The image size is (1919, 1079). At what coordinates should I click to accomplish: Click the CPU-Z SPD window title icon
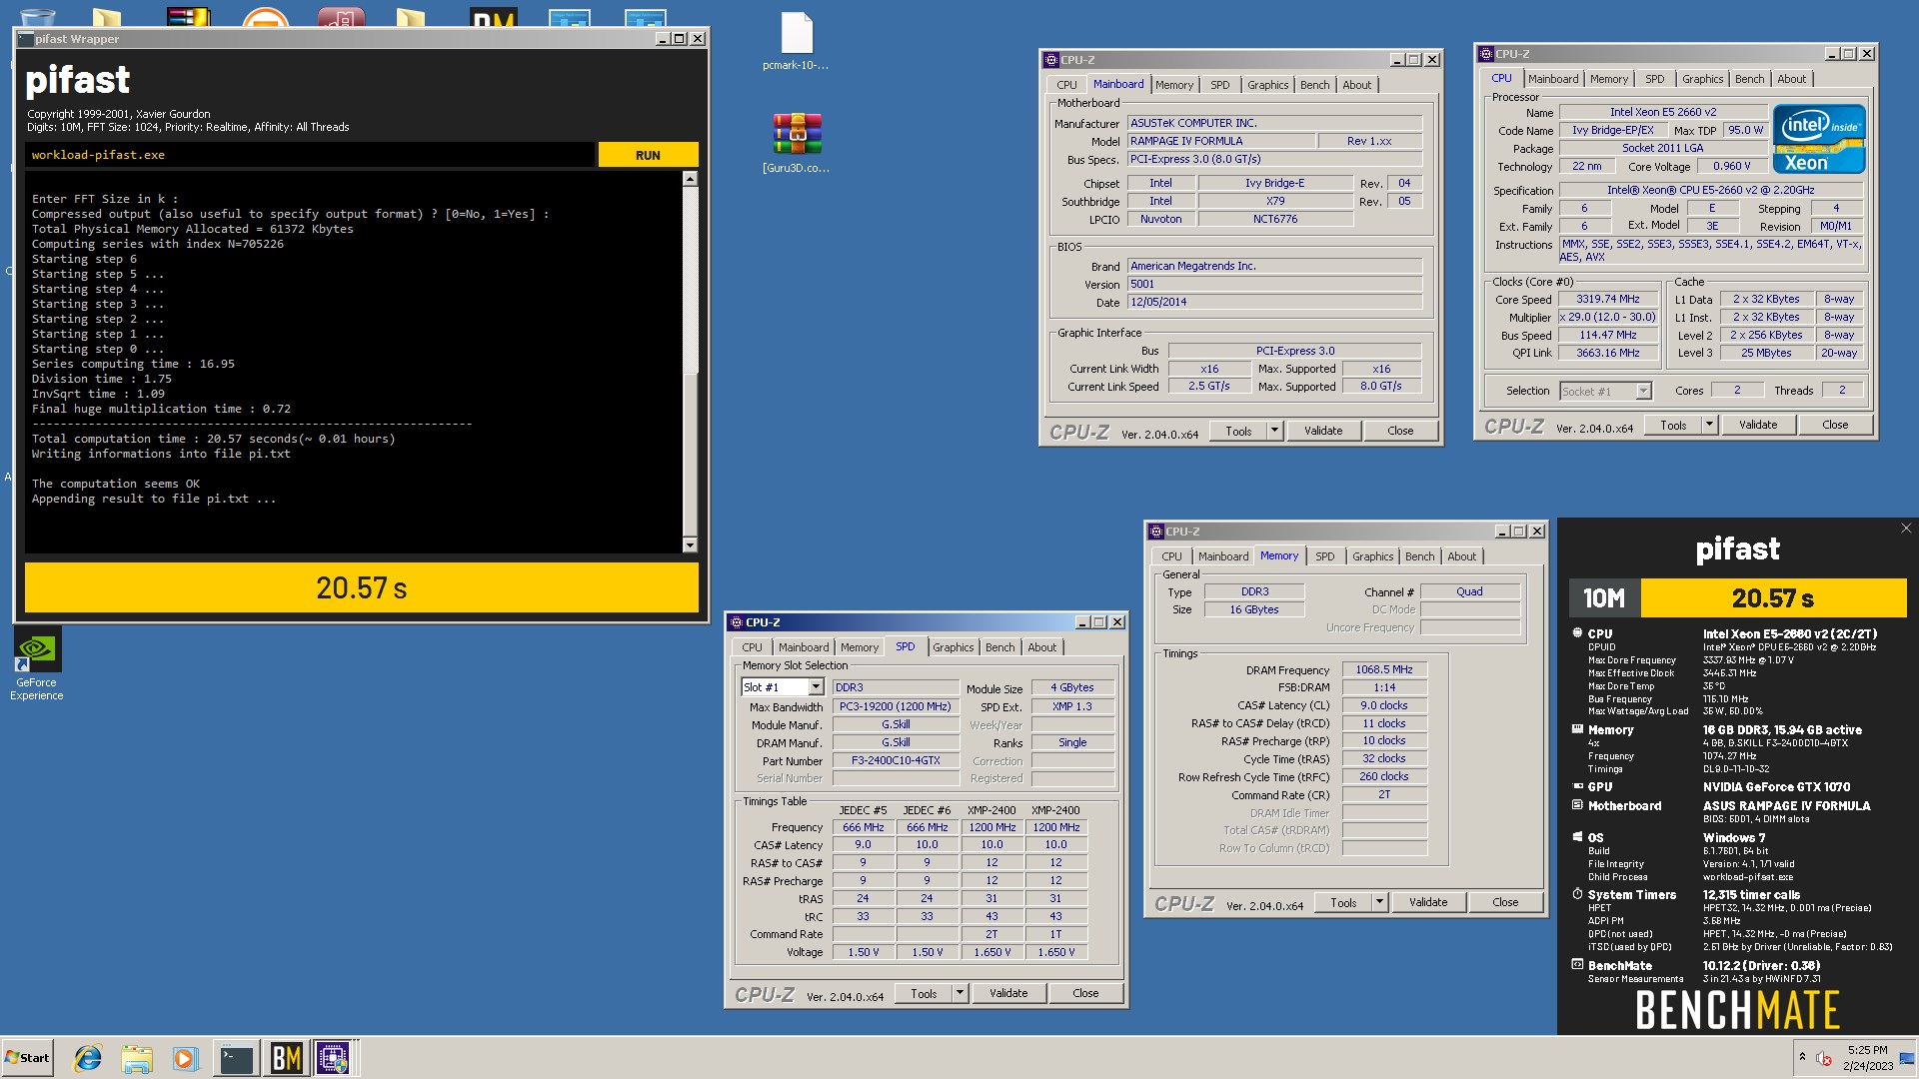tap(737, 622)
